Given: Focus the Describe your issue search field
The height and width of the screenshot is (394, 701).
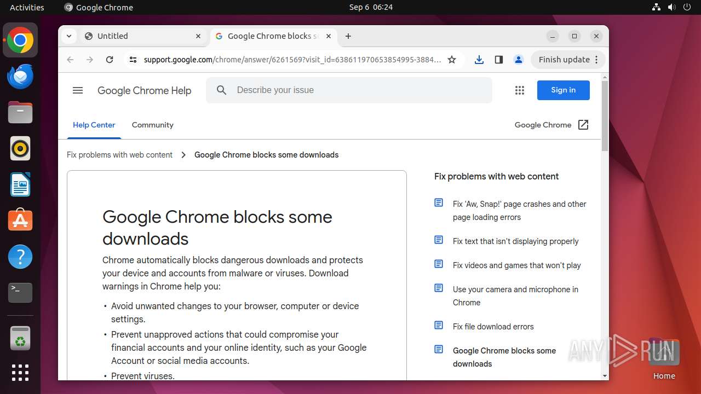Looking at the screenshot, I should click(x=349, y=90).
